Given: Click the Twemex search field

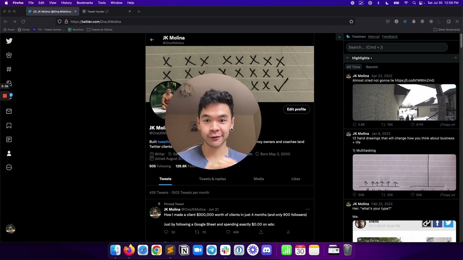Looking at the screenshot, I should [x=397, y=47].
